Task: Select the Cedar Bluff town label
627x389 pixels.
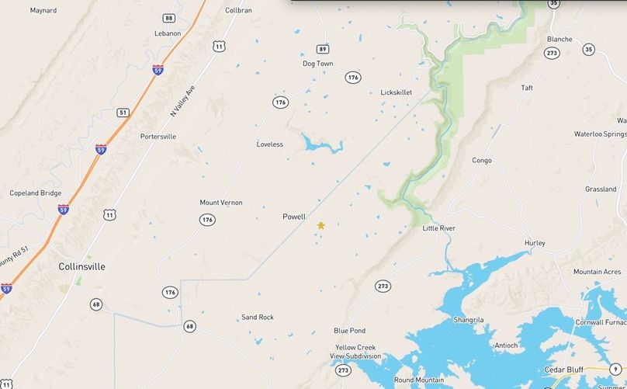Action: click(564, 370)
